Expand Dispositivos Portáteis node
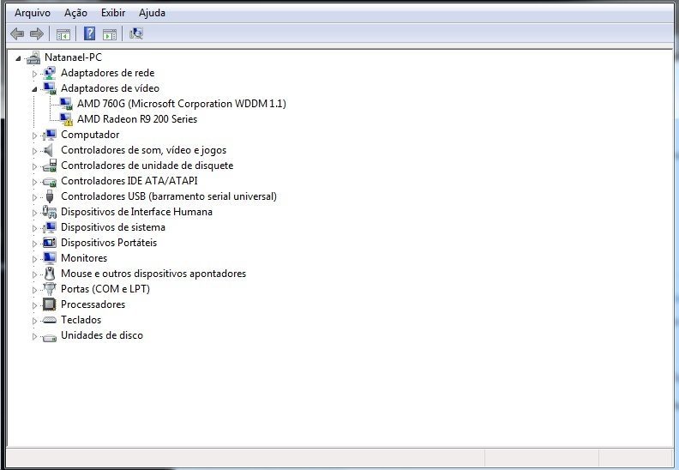679x470 pixels. tap(34, 244)
